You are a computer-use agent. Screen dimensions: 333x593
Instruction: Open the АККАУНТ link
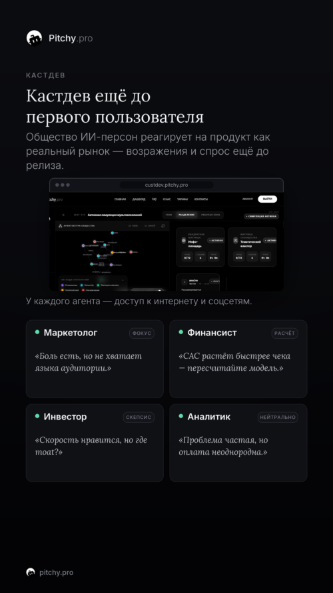(x=248, y=199)
